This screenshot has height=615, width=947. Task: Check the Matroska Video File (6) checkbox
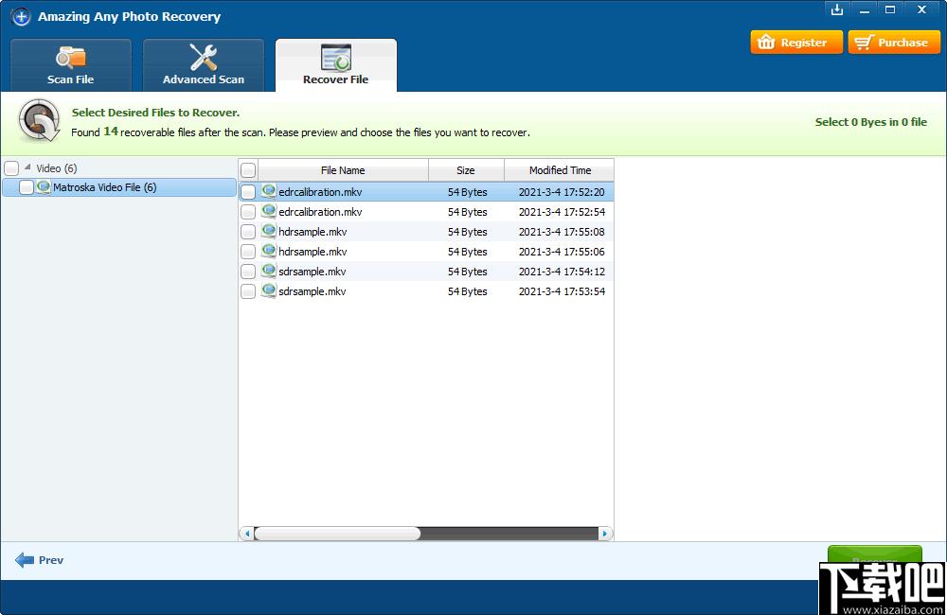coord(26,187)
